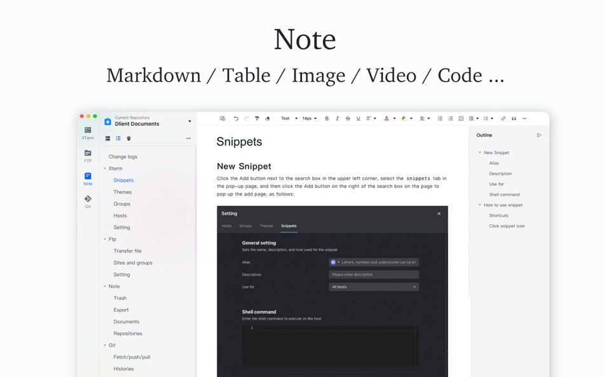Open the indent options dropdown

(x=474, y=119)
